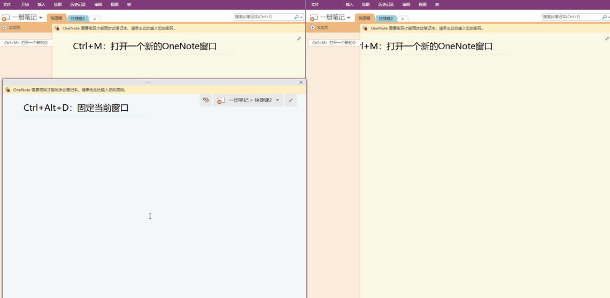Click password sync warning bar in left window
Screen dimensions: 610x298
pyautogui.click(x=179, y=28)
